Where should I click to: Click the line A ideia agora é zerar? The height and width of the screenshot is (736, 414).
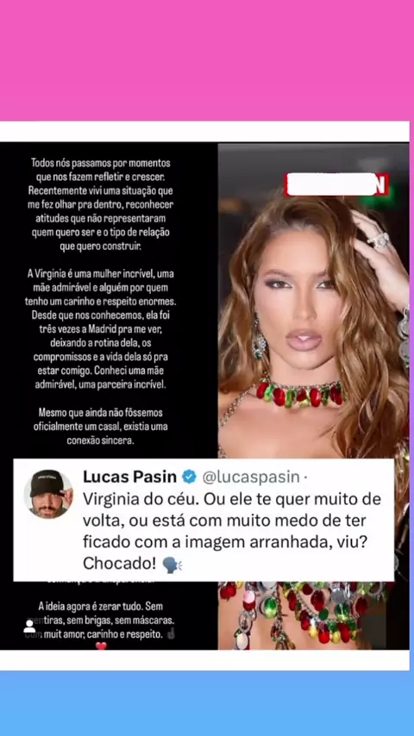[x=101, y=606]
